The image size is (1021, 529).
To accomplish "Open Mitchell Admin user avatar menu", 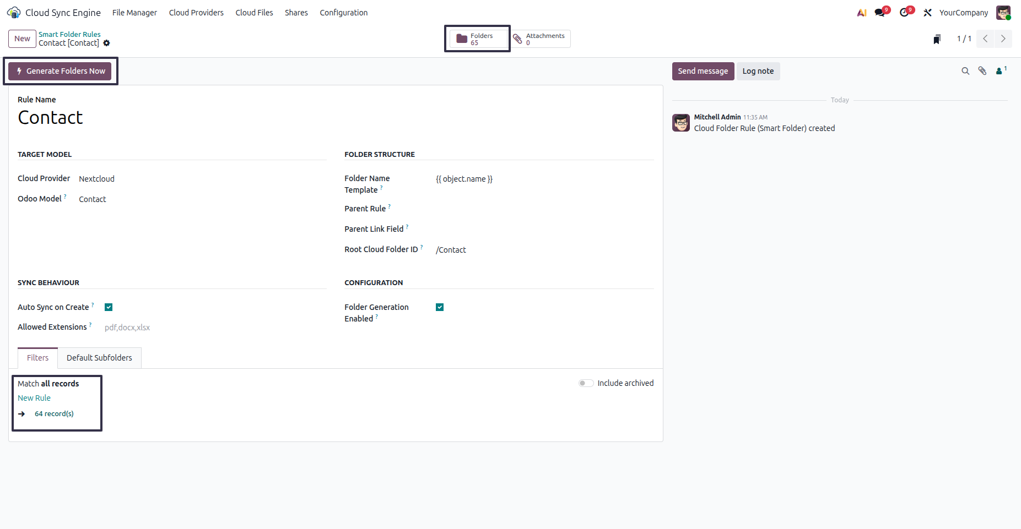I will pyautogui.click(x=1003, y=13).
